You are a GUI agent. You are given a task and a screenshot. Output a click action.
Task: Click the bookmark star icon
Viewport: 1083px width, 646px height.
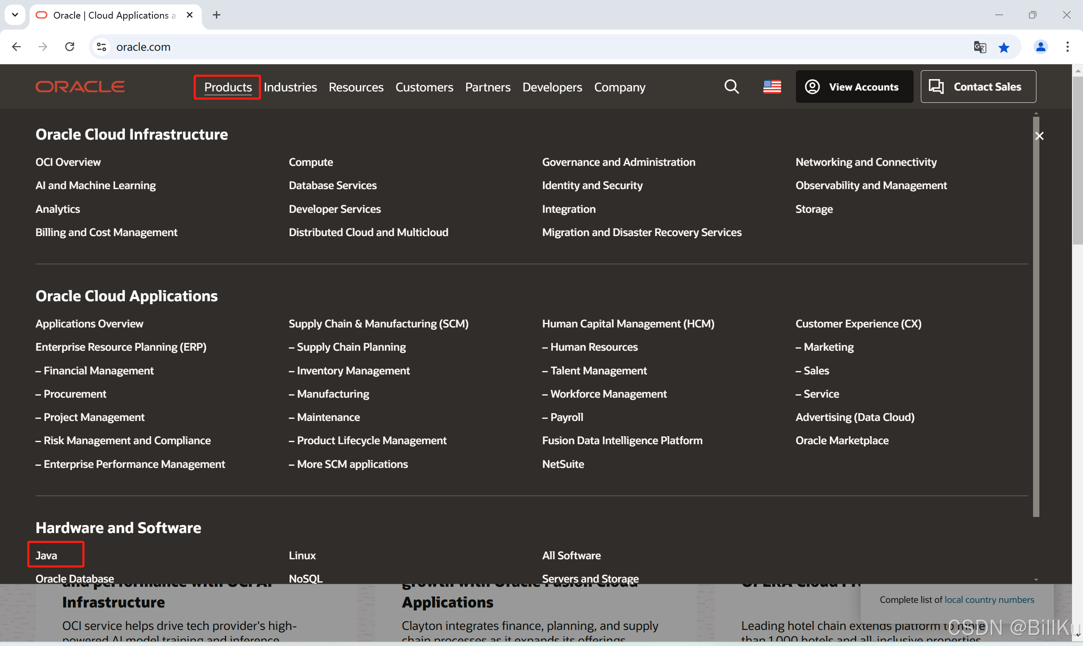1004,47
